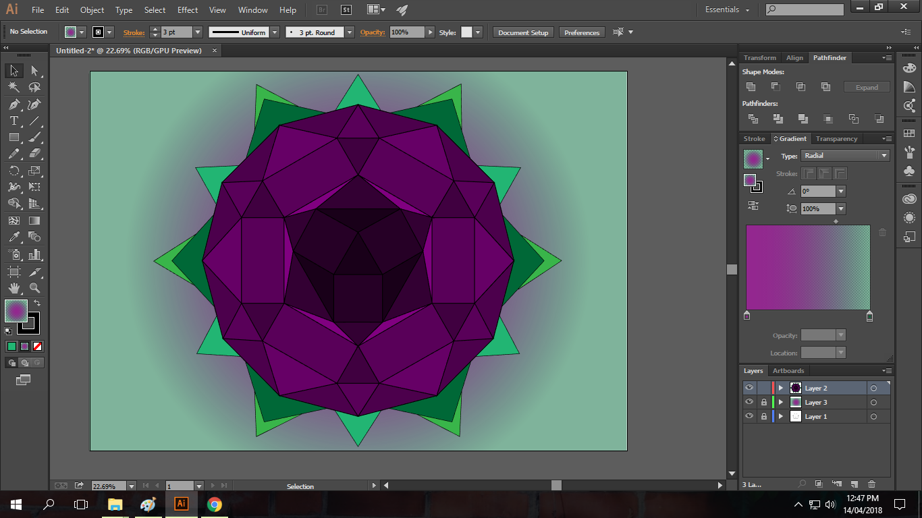Target Layer 2 circle indicator
This screenshot has width=922, height=518.
pyautogui.click(x=873, y=388)
